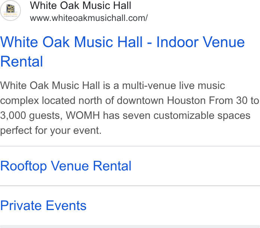The width and height of the screenshot is (260, 228).
Task: Open the White Oak Music Hall site name
Action: pyautogui.click(x=80, y=6)
